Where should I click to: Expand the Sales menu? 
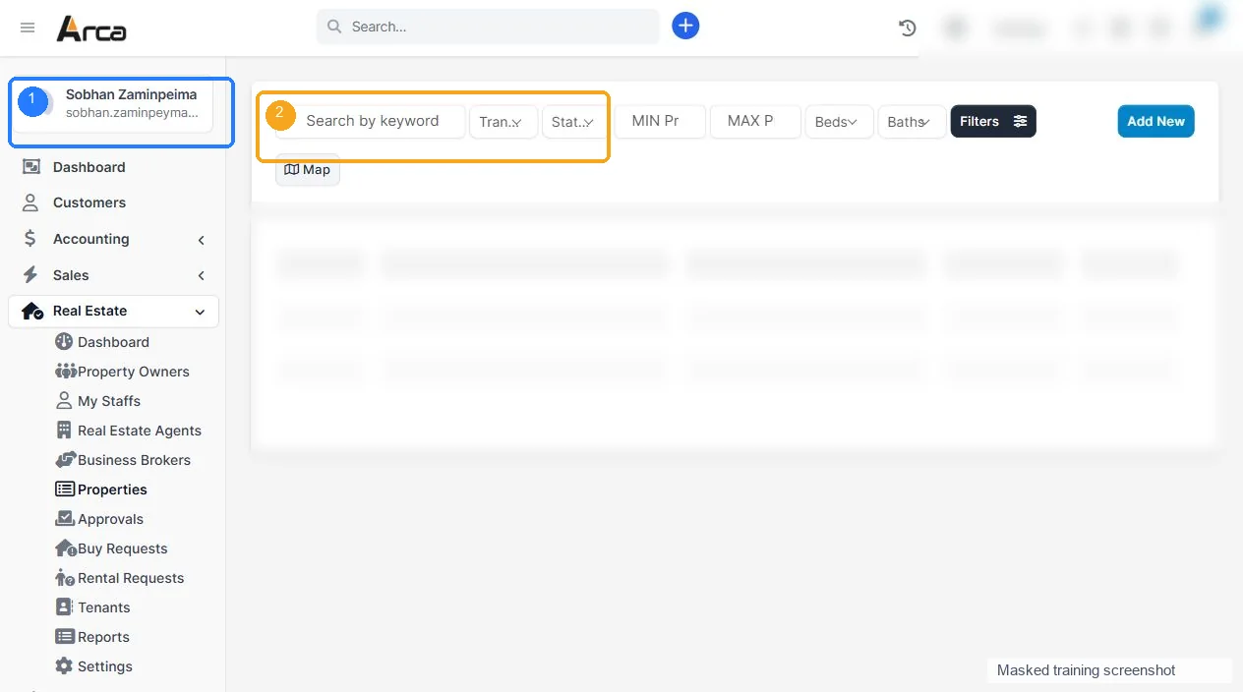(x=113, y=275)
